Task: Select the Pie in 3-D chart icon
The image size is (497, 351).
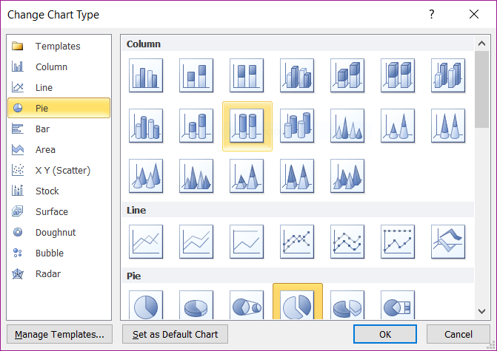Action: pyautogui.click(x=196, y=305)
